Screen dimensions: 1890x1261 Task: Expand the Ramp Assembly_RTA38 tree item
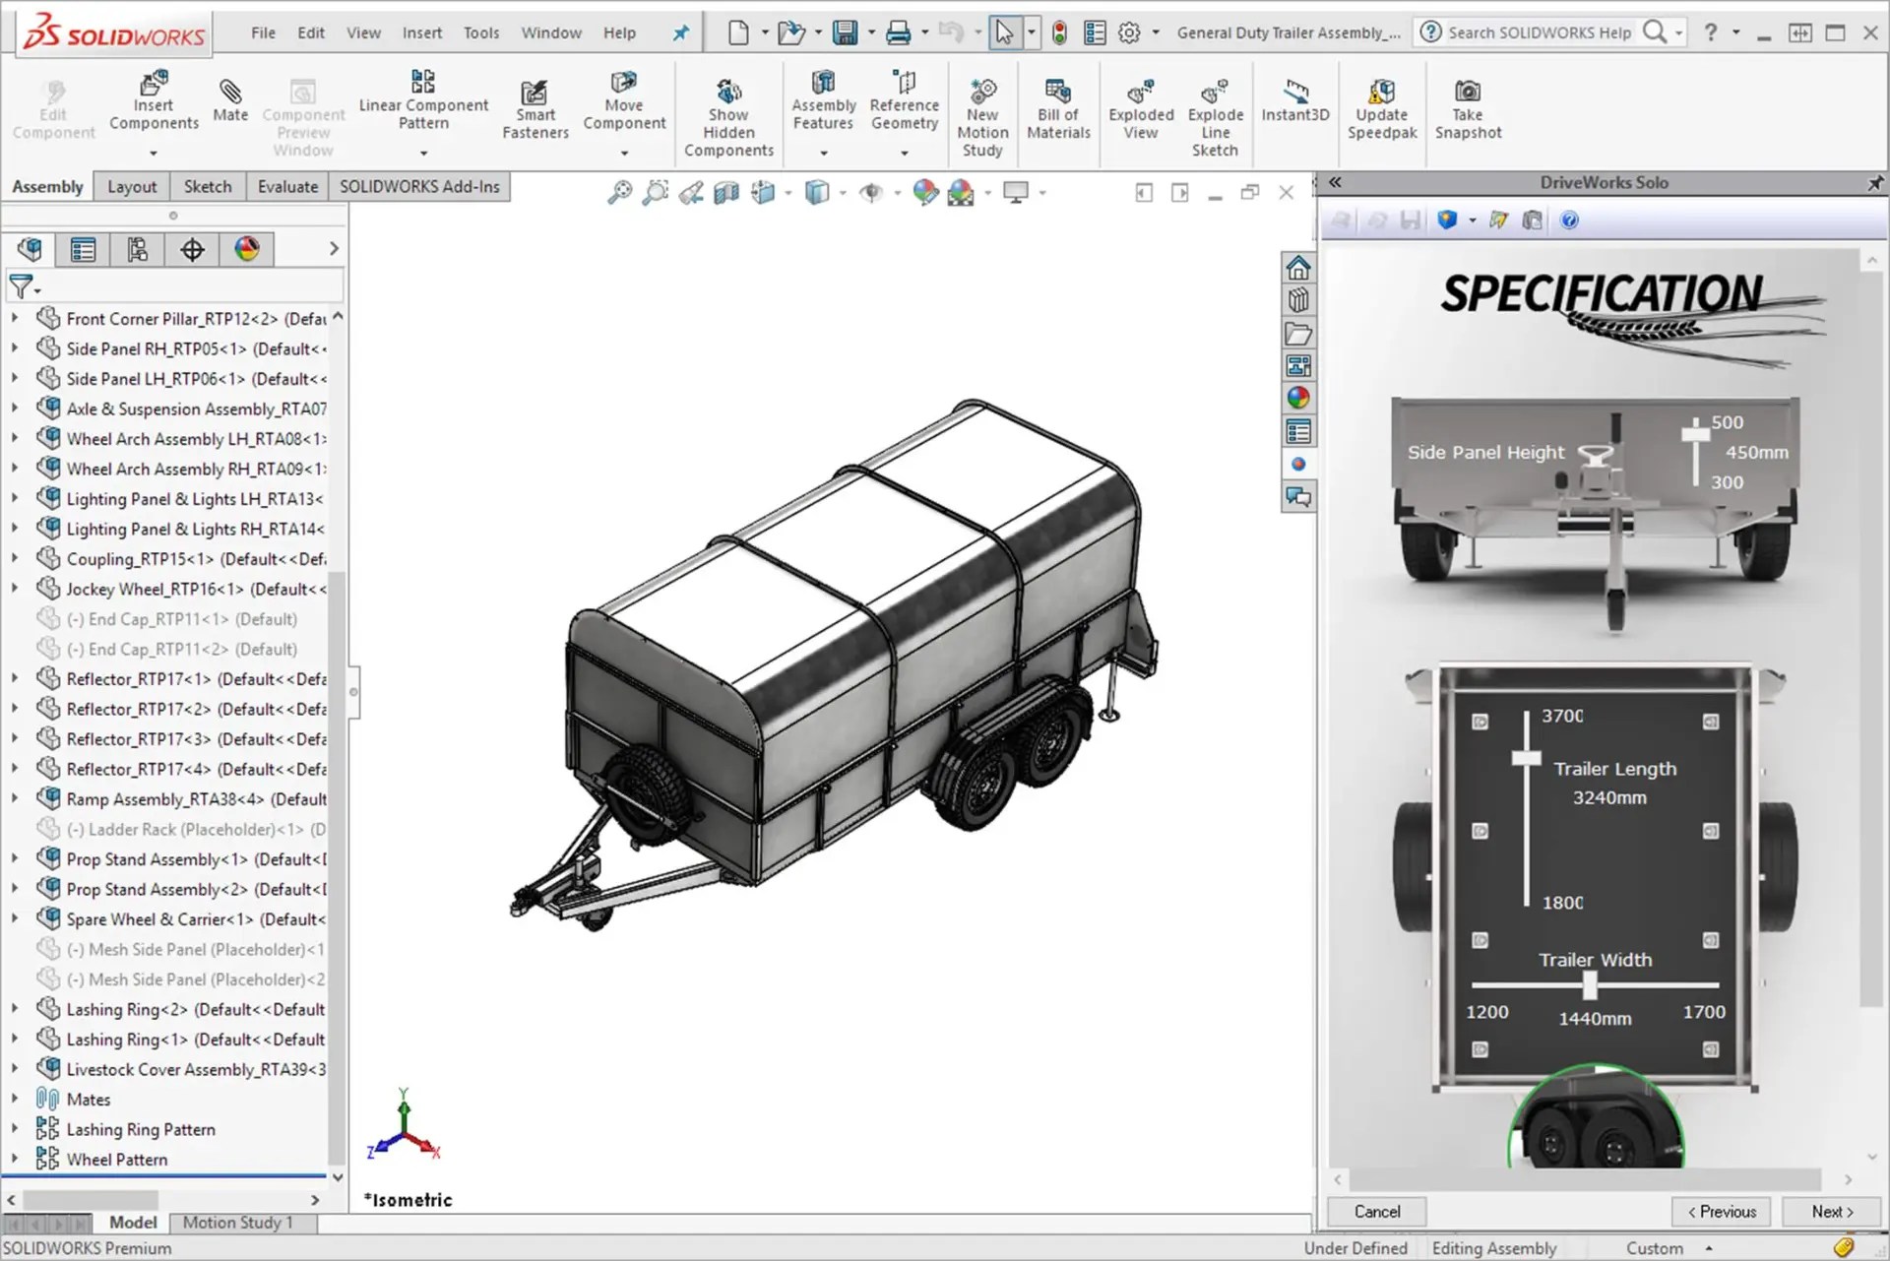(14, 798)
